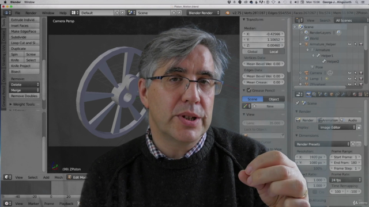Hide Armature_Helper with its eye icon

click(x=350, y=44)
